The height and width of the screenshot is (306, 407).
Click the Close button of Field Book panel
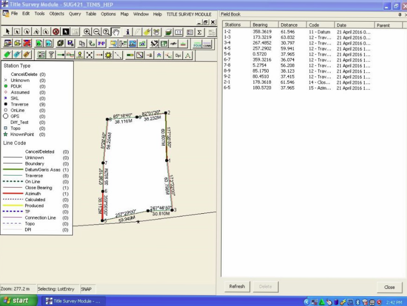(x=389, y=287)
